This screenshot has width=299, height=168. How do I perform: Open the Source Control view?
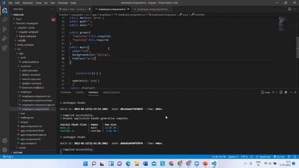pyautogui.click(x=5, y=29)
